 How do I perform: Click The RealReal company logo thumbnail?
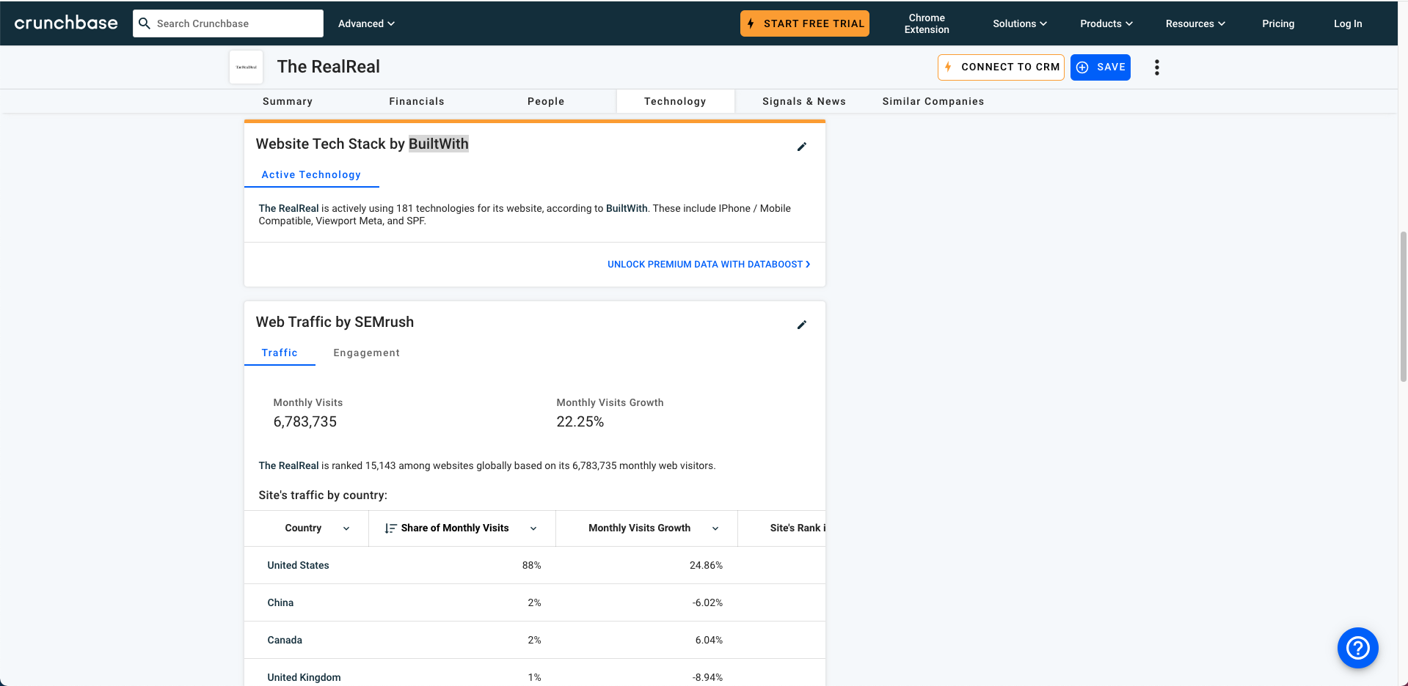(247, 67)
